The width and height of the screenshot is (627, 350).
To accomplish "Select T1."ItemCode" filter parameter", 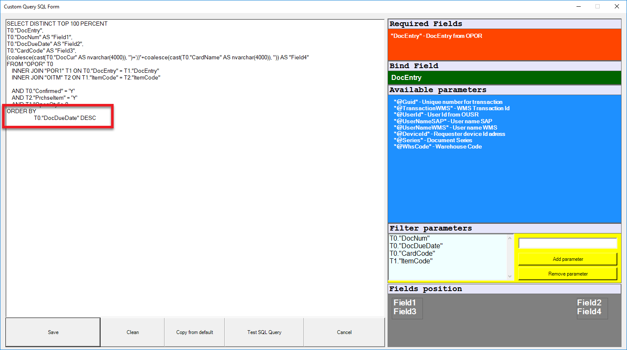I will [411, 261].
